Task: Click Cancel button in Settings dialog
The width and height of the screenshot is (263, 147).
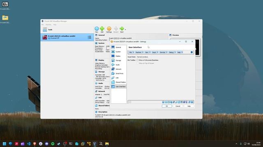Action: (178, 106)
